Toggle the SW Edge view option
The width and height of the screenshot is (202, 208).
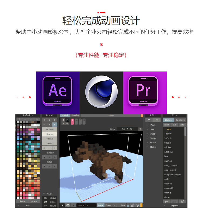tap(50, 202)
